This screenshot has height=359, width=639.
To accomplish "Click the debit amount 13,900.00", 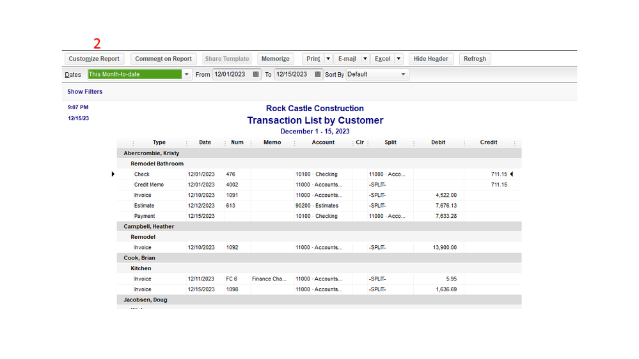I will [x=445, y=247].
